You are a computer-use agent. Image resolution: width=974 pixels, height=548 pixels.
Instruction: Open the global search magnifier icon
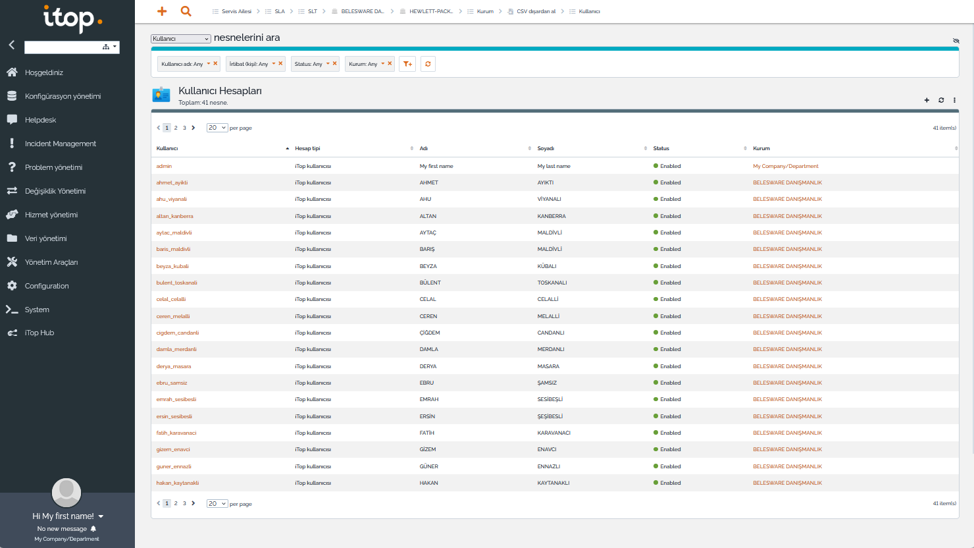coord(186,11)
